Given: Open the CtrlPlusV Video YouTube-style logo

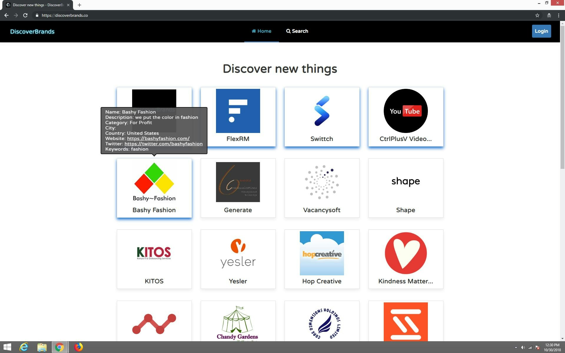Looking at the screenshot, I should tap(406, 111).
